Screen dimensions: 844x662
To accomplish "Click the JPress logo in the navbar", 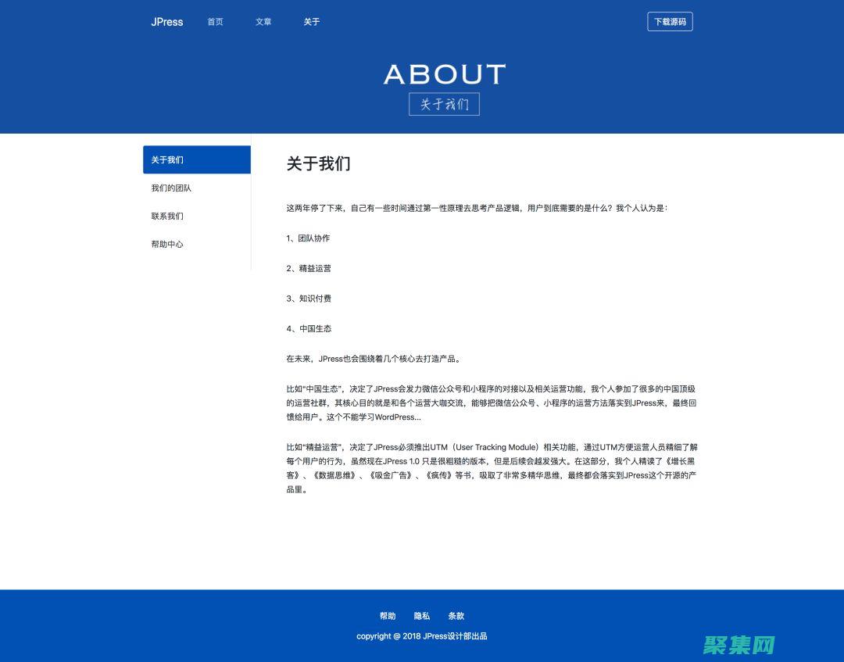I will 167,22.
